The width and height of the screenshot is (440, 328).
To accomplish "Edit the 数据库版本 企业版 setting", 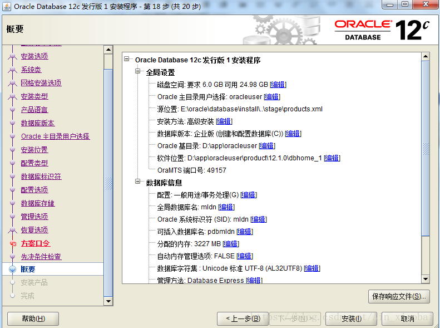I will click(293, 134).
